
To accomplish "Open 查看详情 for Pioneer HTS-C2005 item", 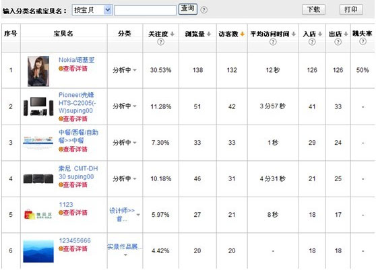I will 73,119.
